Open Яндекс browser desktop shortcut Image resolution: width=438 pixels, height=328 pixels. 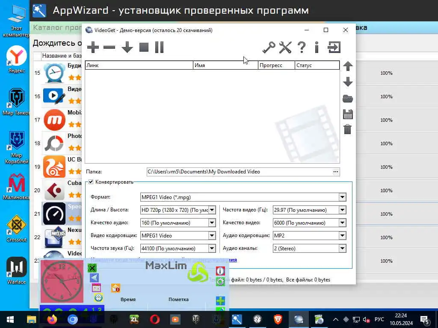[17, 59]
